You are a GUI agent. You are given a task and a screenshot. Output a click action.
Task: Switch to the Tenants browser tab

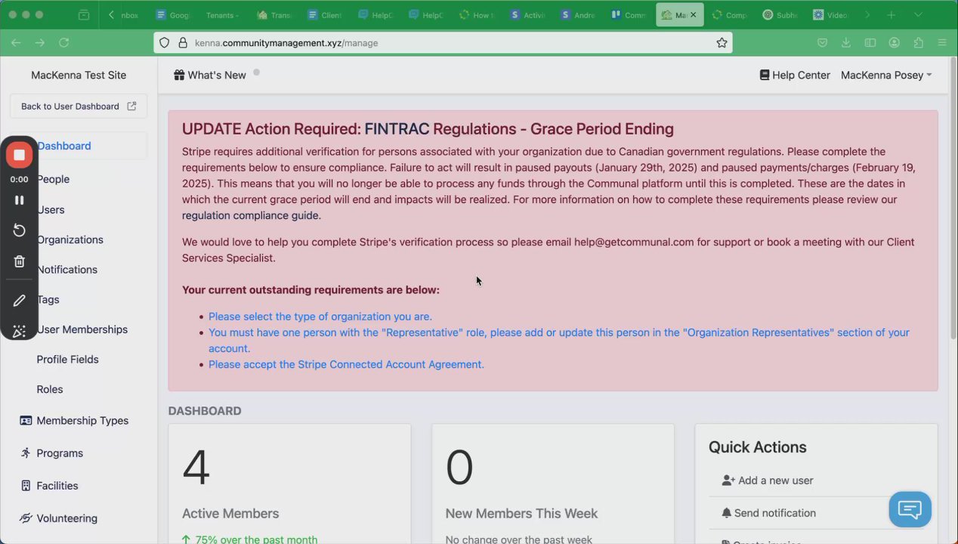pos(223,15)
